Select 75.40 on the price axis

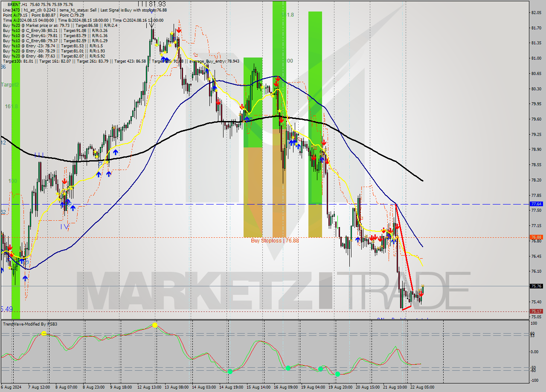(537, 302)
